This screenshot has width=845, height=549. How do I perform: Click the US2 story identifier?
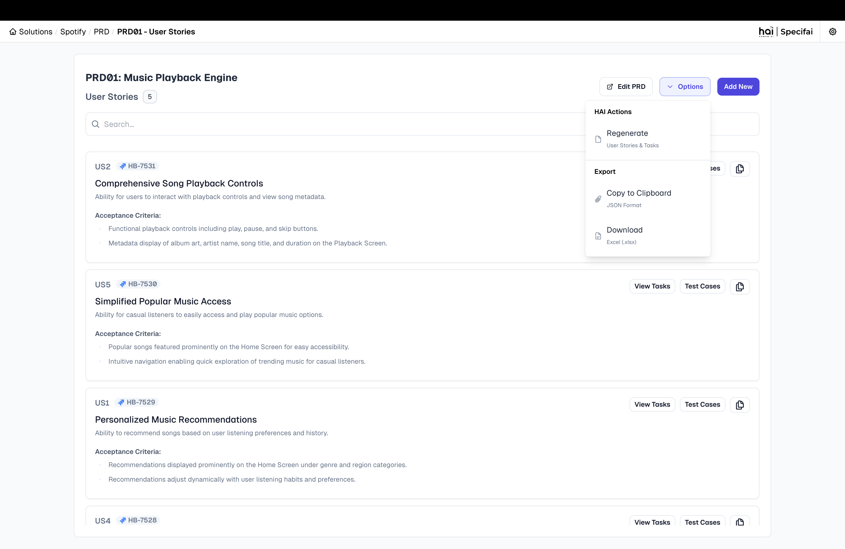pyautogui.click(x=103, y=167)
